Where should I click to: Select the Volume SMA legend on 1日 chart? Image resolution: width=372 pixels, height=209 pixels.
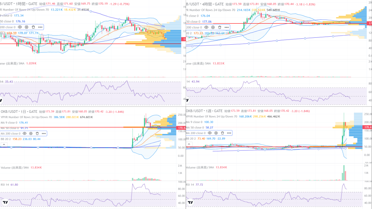pos(21,168)
